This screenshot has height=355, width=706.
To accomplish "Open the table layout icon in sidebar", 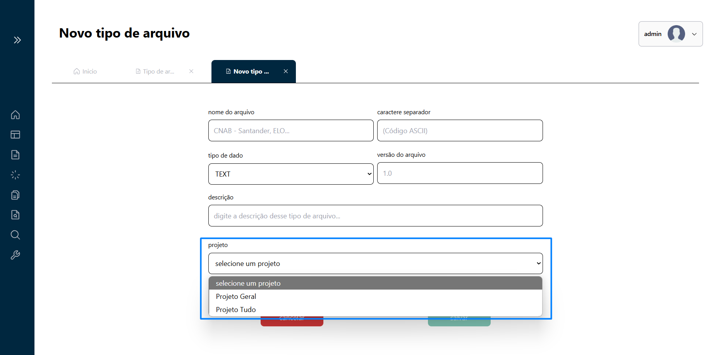I will pyautogui.click(x=15, y=135).
